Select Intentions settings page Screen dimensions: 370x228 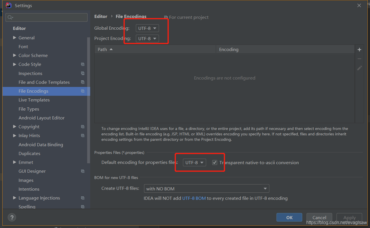[29, 189]
